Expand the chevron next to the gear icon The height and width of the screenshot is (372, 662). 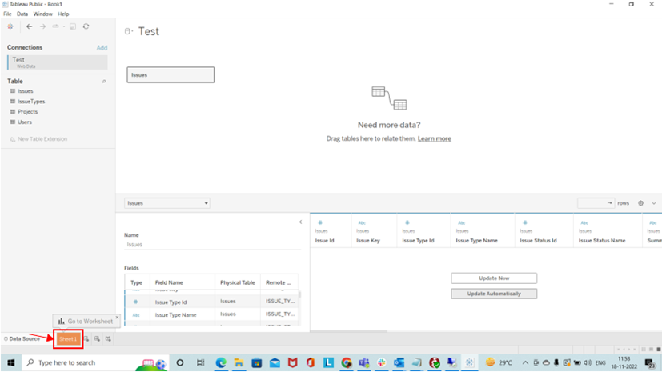click(653, 203)
